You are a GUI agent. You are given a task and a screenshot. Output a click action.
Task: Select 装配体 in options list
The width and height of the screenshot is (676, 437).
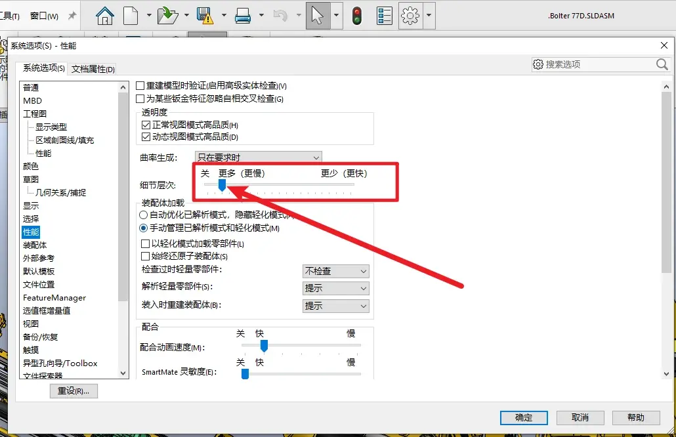click(x=35, y=245)
